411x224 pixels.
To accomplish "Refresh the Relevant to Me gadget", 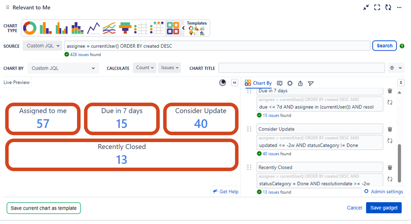I will pos(388,7).
